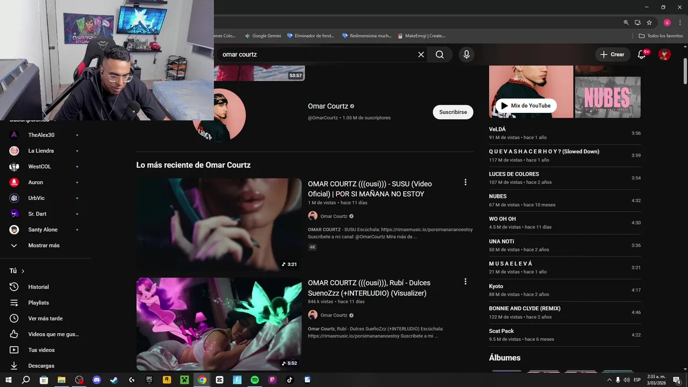Open Windows taskbar search
Image resolution: width=688 pixels, height=387 pixels.
pos(26,379)
